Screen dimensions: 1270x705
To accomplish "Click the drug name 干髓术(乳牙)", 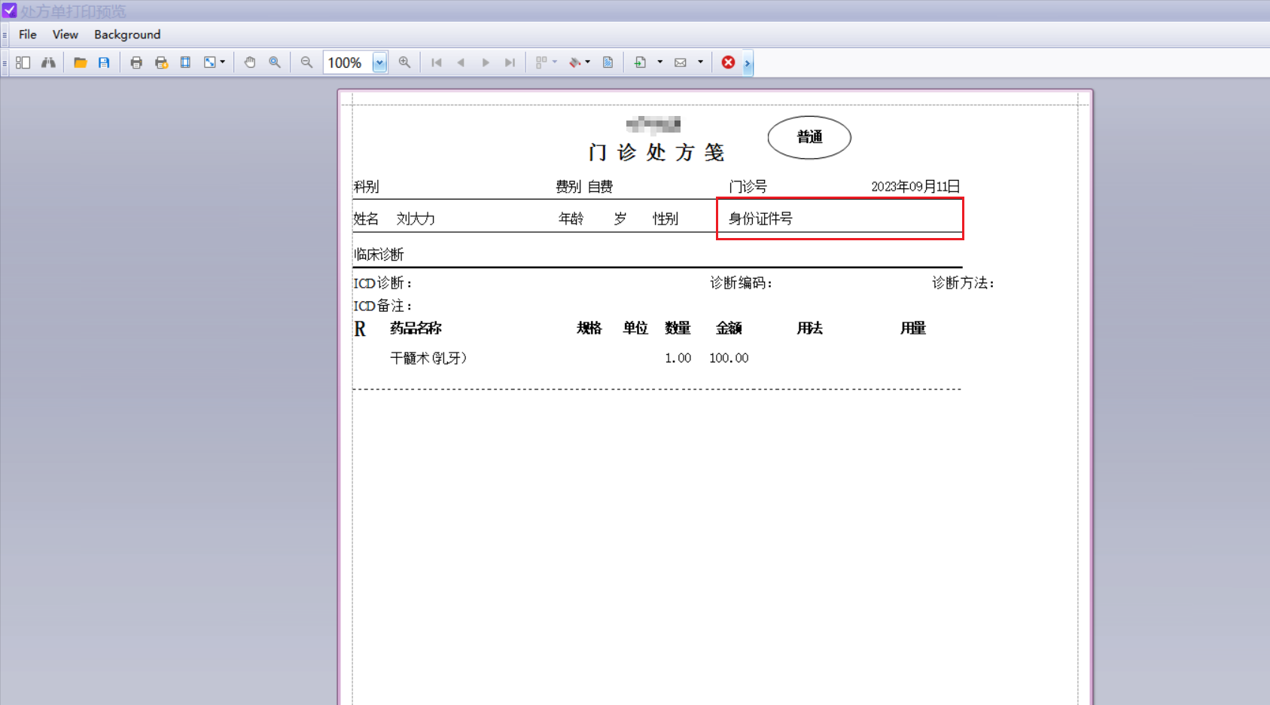I will pyautogui.click(x=428, y=358).
